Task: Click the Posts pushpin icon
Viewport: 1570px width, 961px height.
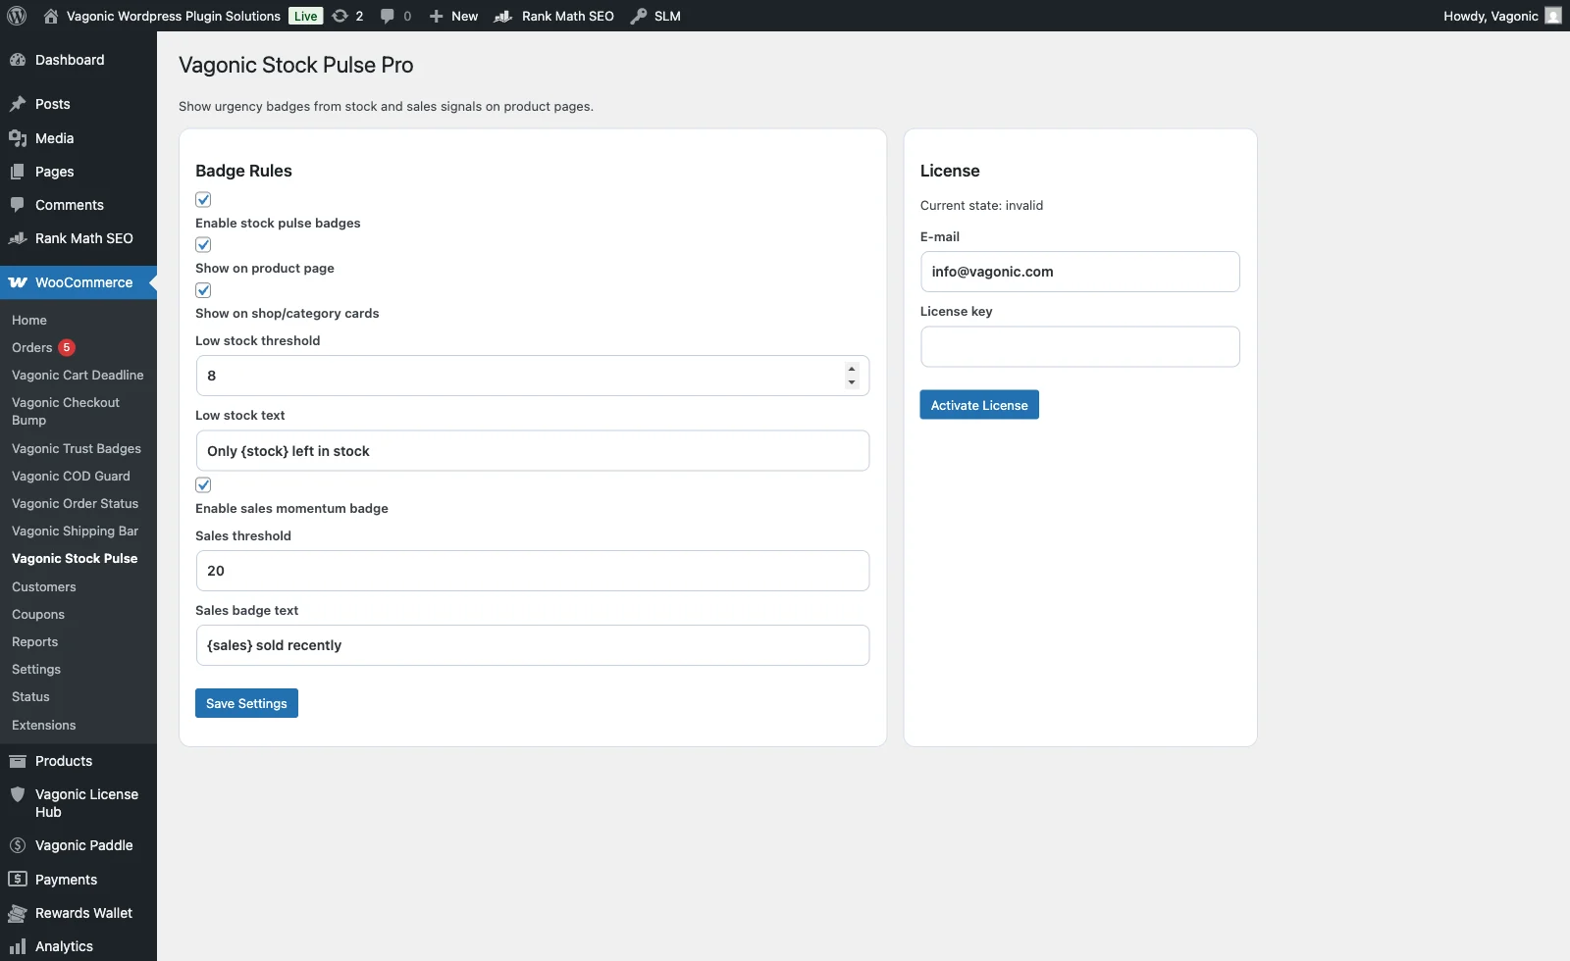Action: click(x=18, y=104)
